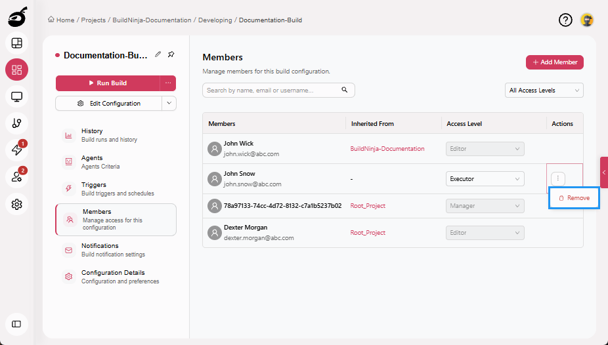Click the Edit Configuration button
The width and height of the screenshot is (608, 345).
[x=108, y=104]
